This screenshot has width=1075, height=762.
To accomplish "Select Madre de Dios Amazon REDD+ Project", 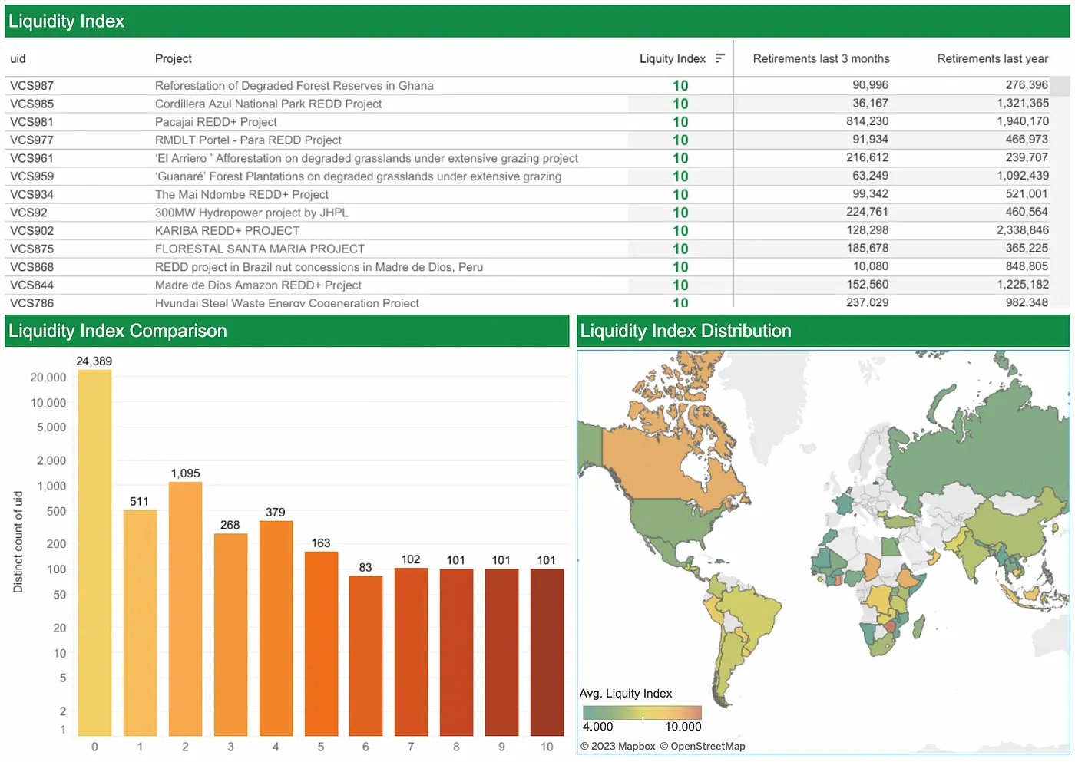I will coord(258,285).
